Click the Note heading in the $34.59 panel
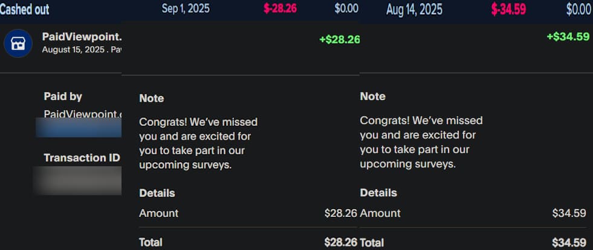 [x=372, y=96]
